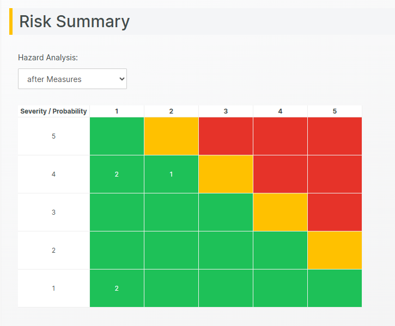Click green cell at severity 3, probability 2
The width and height of the screenshot is (395, 326).
click(171, 212)
